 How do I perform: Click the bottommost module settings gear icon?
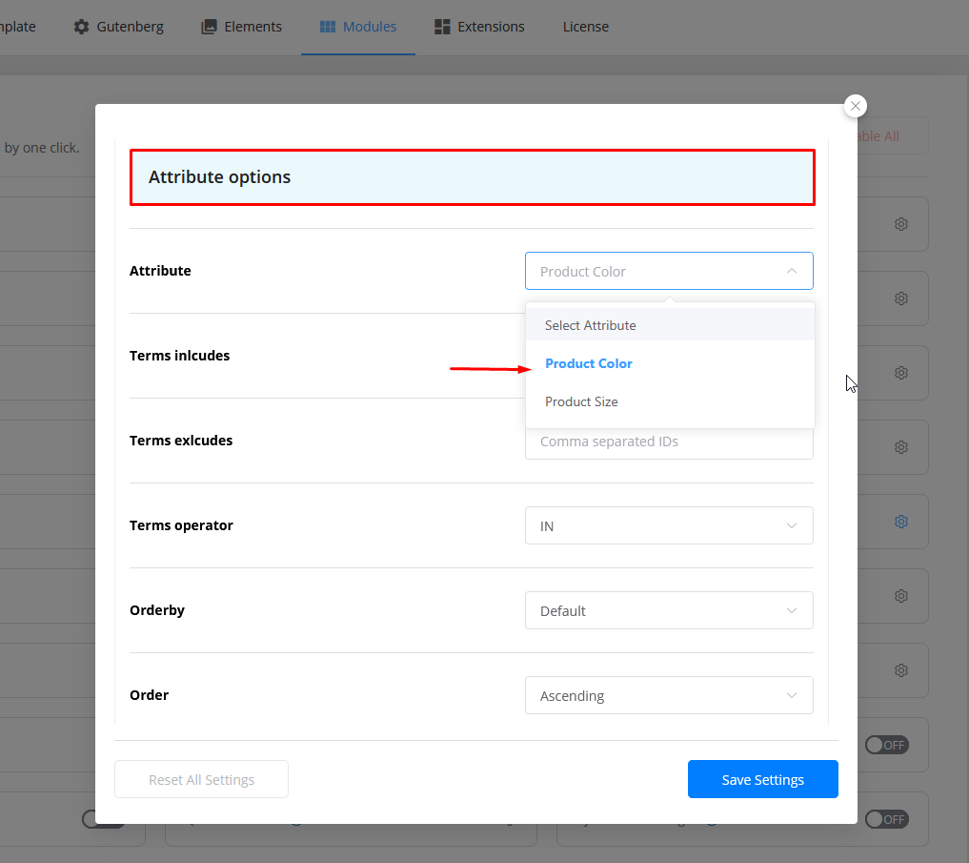[x=900, y=670]
